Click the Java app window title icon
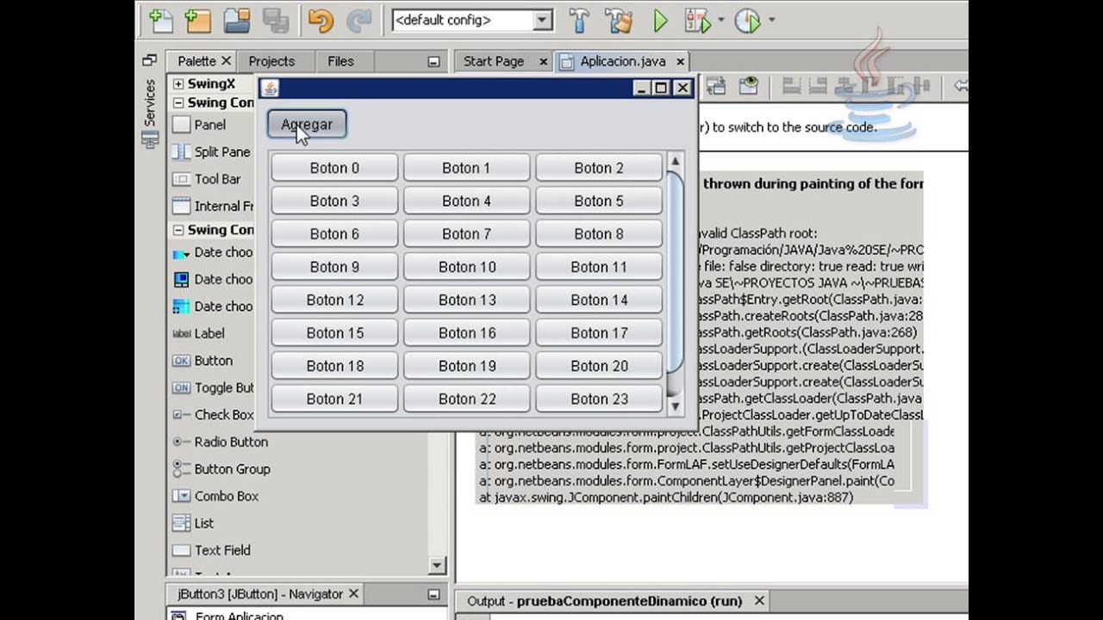Viewport: 1103px width, 620px height. pos(270,88)
